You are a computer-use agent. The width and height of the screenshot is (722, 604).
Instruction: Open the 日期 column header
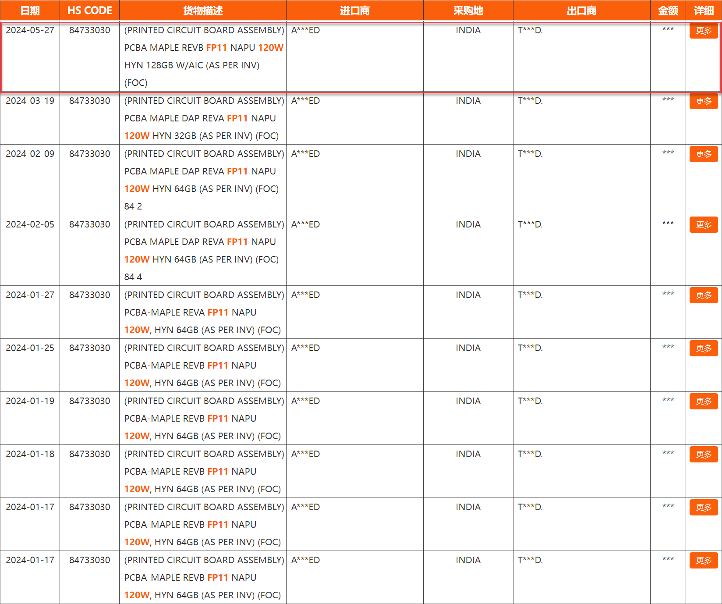pos(30,10)
